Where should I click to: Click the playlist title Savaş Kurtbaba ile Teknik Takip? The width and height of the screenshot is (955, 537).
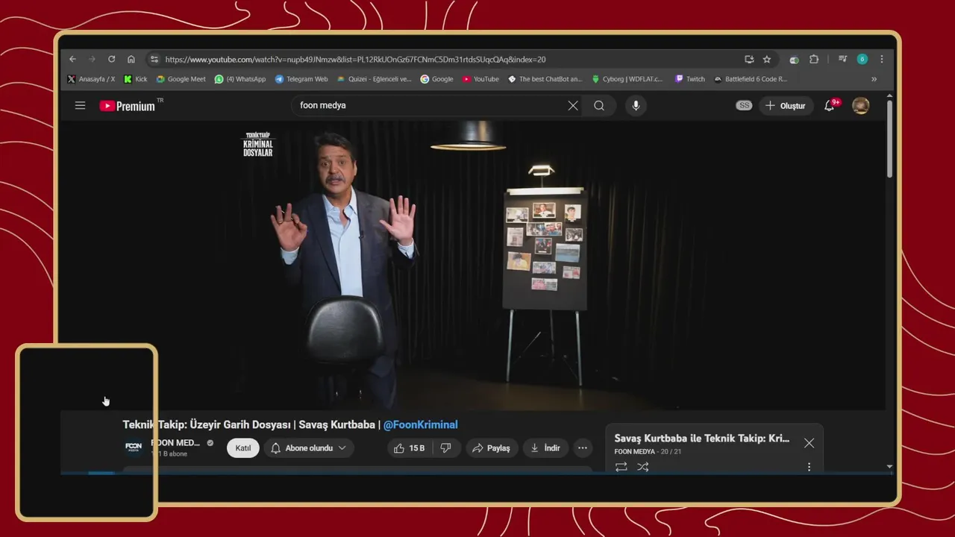tap(702, 439)
